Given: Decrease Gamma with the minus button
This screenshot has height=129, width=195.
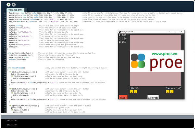Looking at the screenshot, I should 172,92.
